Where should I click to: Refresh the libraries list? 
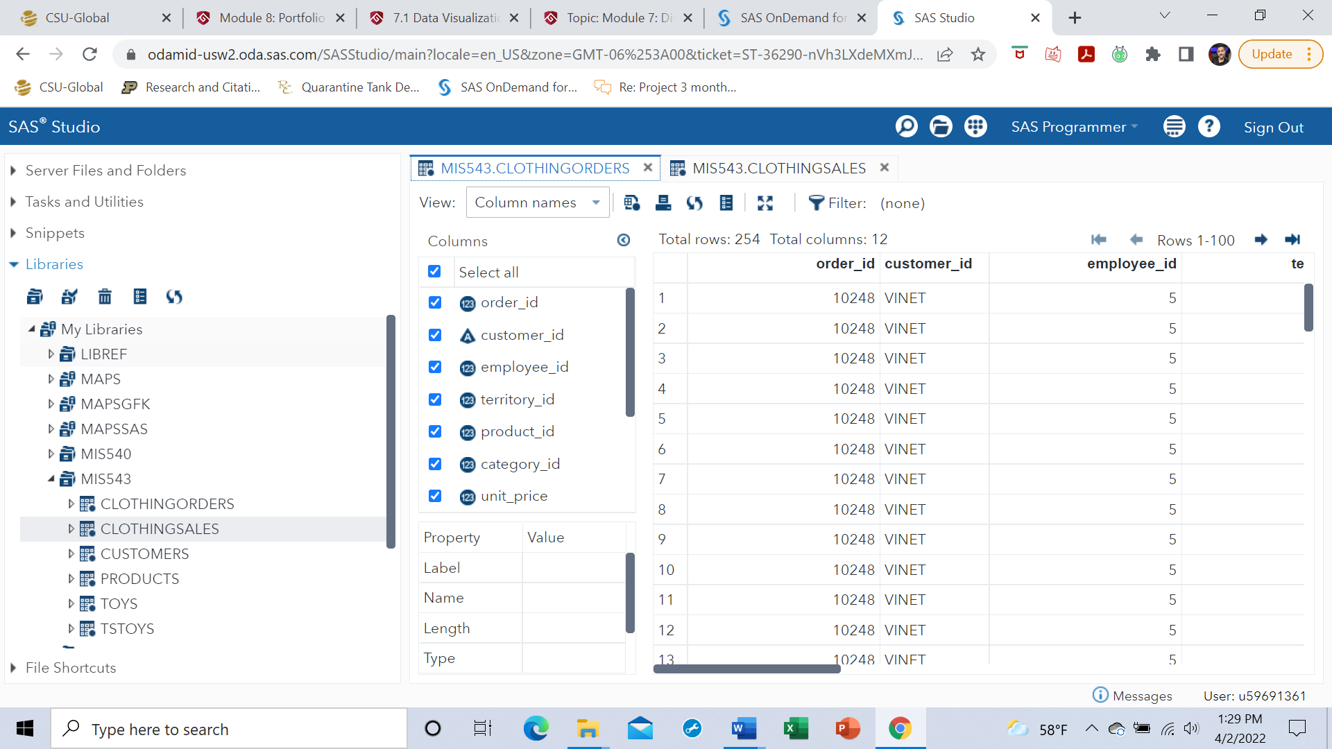174,296
